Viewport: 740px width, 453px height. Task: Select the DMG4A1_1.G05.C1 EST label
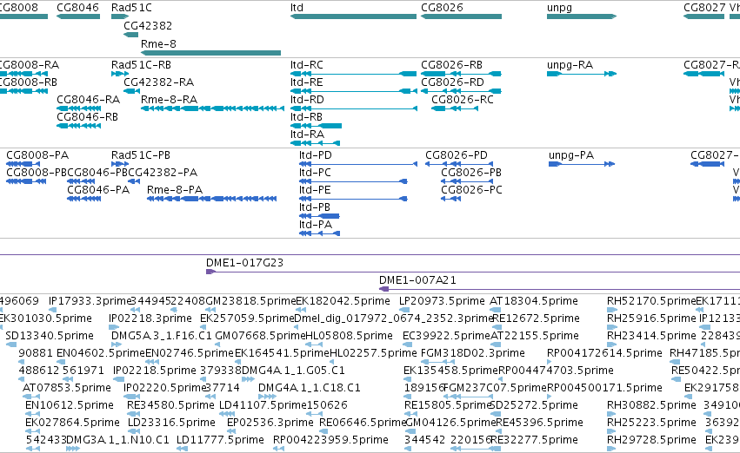[293, 371]
